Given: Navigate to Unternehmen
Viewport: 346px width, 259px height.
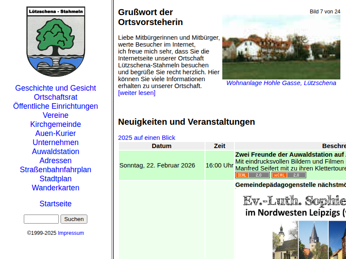Looking at the screenshot, I should 55,142.
